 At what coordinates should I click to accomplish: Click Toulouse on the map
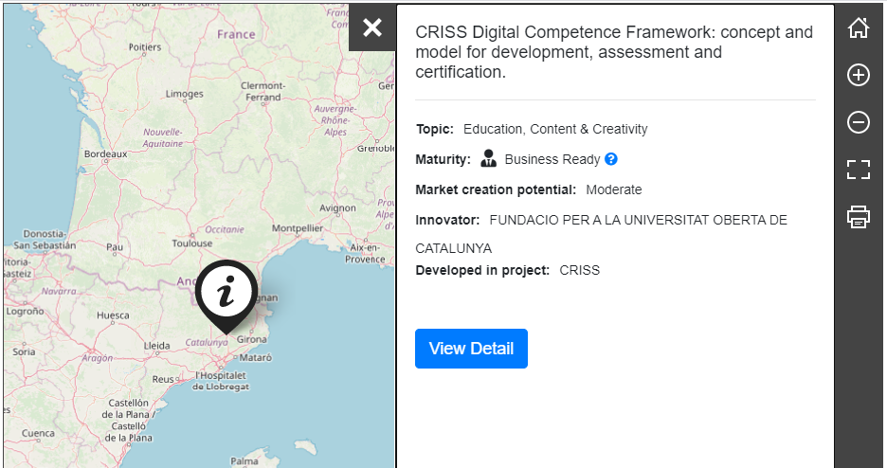click(x=192, y=243)
